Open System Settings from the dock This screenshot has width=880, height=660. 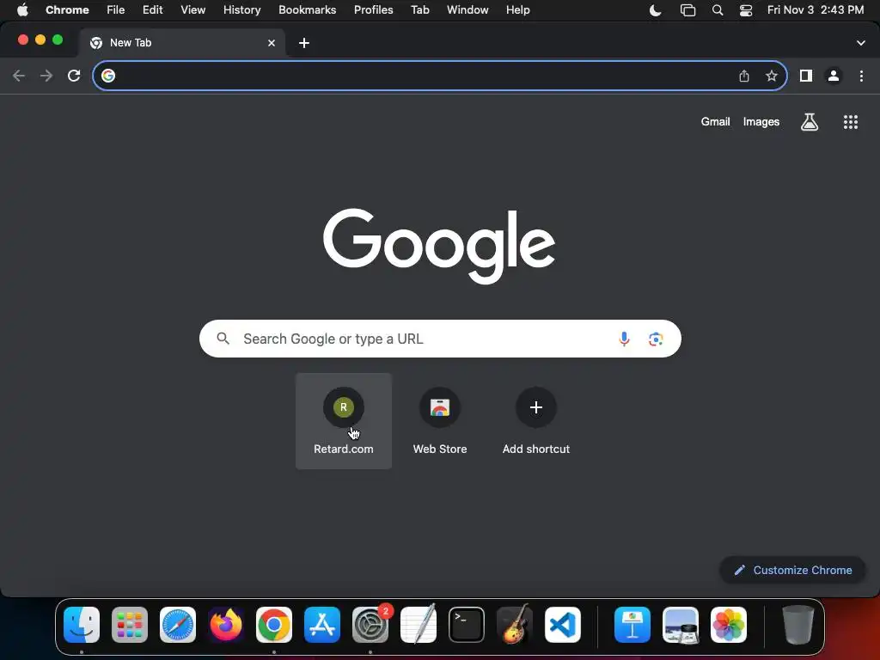click(x=370, y=625)
